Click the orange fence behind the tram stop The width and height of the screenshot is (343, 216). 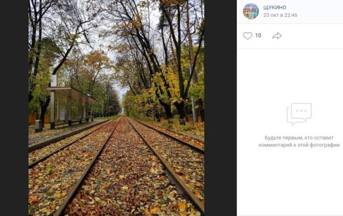coord(33,119)
